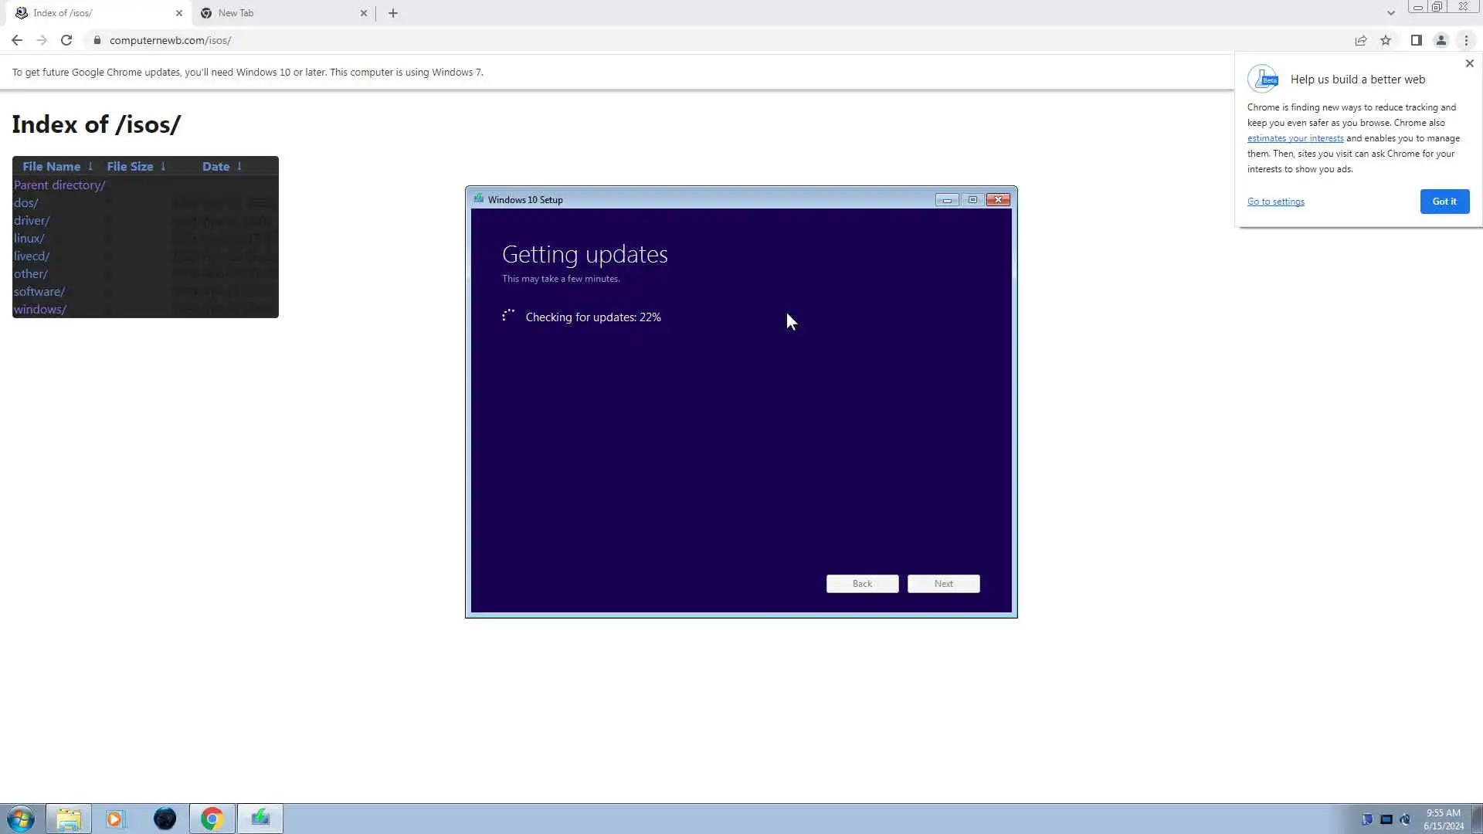Sort listing by File Name

coord(52,166)
